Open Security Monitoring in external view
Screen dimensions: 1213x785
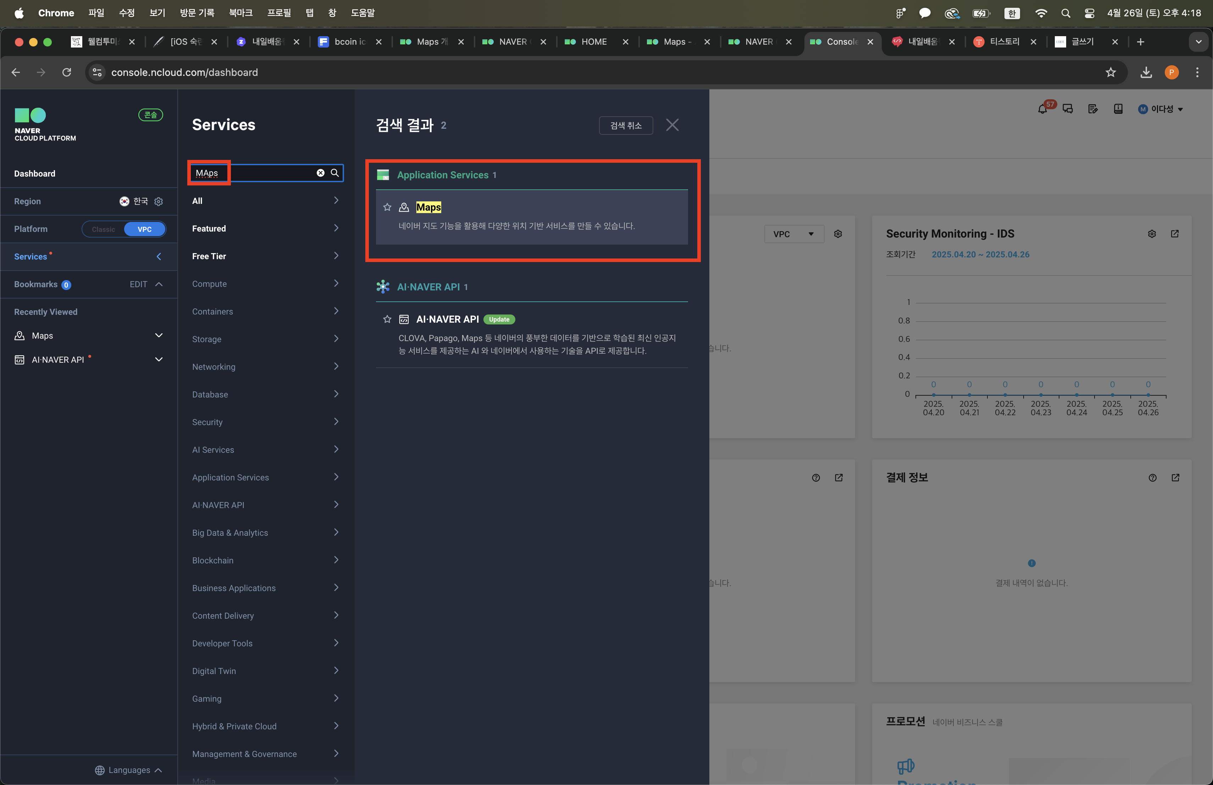(x=1175, y=234)
